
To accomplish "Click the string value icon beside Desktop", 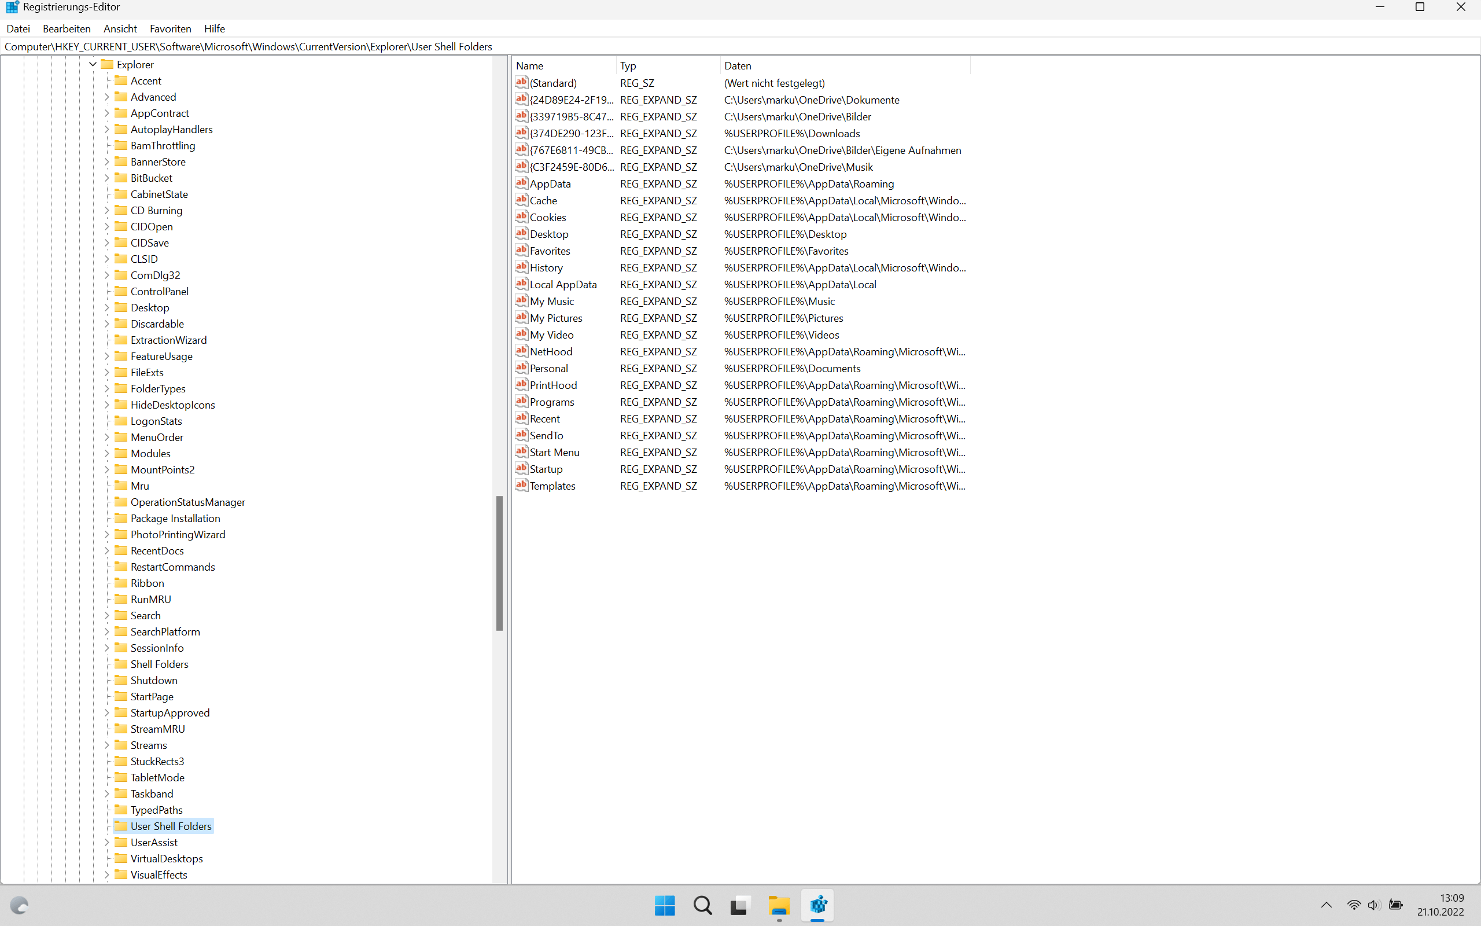I will pos(521,234).
